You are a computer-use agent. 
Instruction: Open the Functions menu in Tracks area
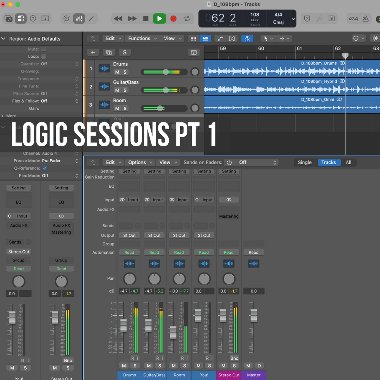tap(142, 38)
